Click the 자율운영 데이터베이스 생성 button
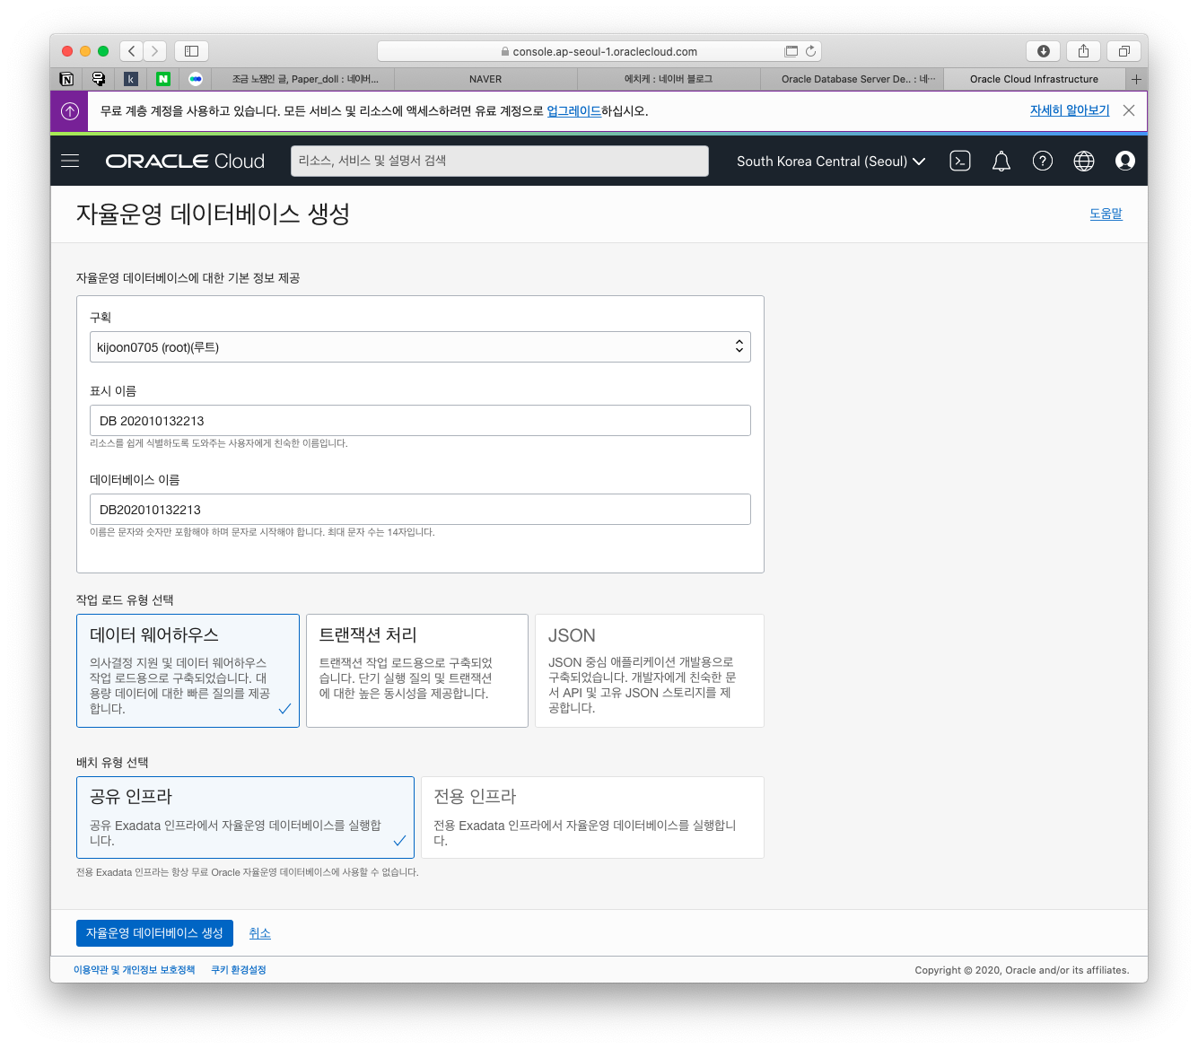 click(154, 933)
